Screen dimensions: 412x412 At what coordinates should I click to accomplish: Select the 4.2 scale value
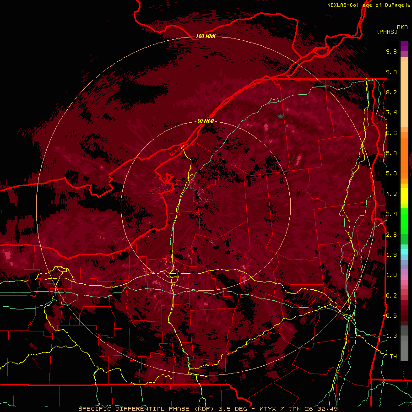[x=391, y=194]
